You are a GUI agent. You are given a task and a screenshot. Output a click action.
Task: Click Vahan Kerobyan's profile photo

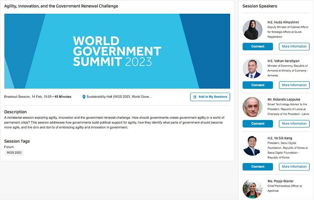253,68
